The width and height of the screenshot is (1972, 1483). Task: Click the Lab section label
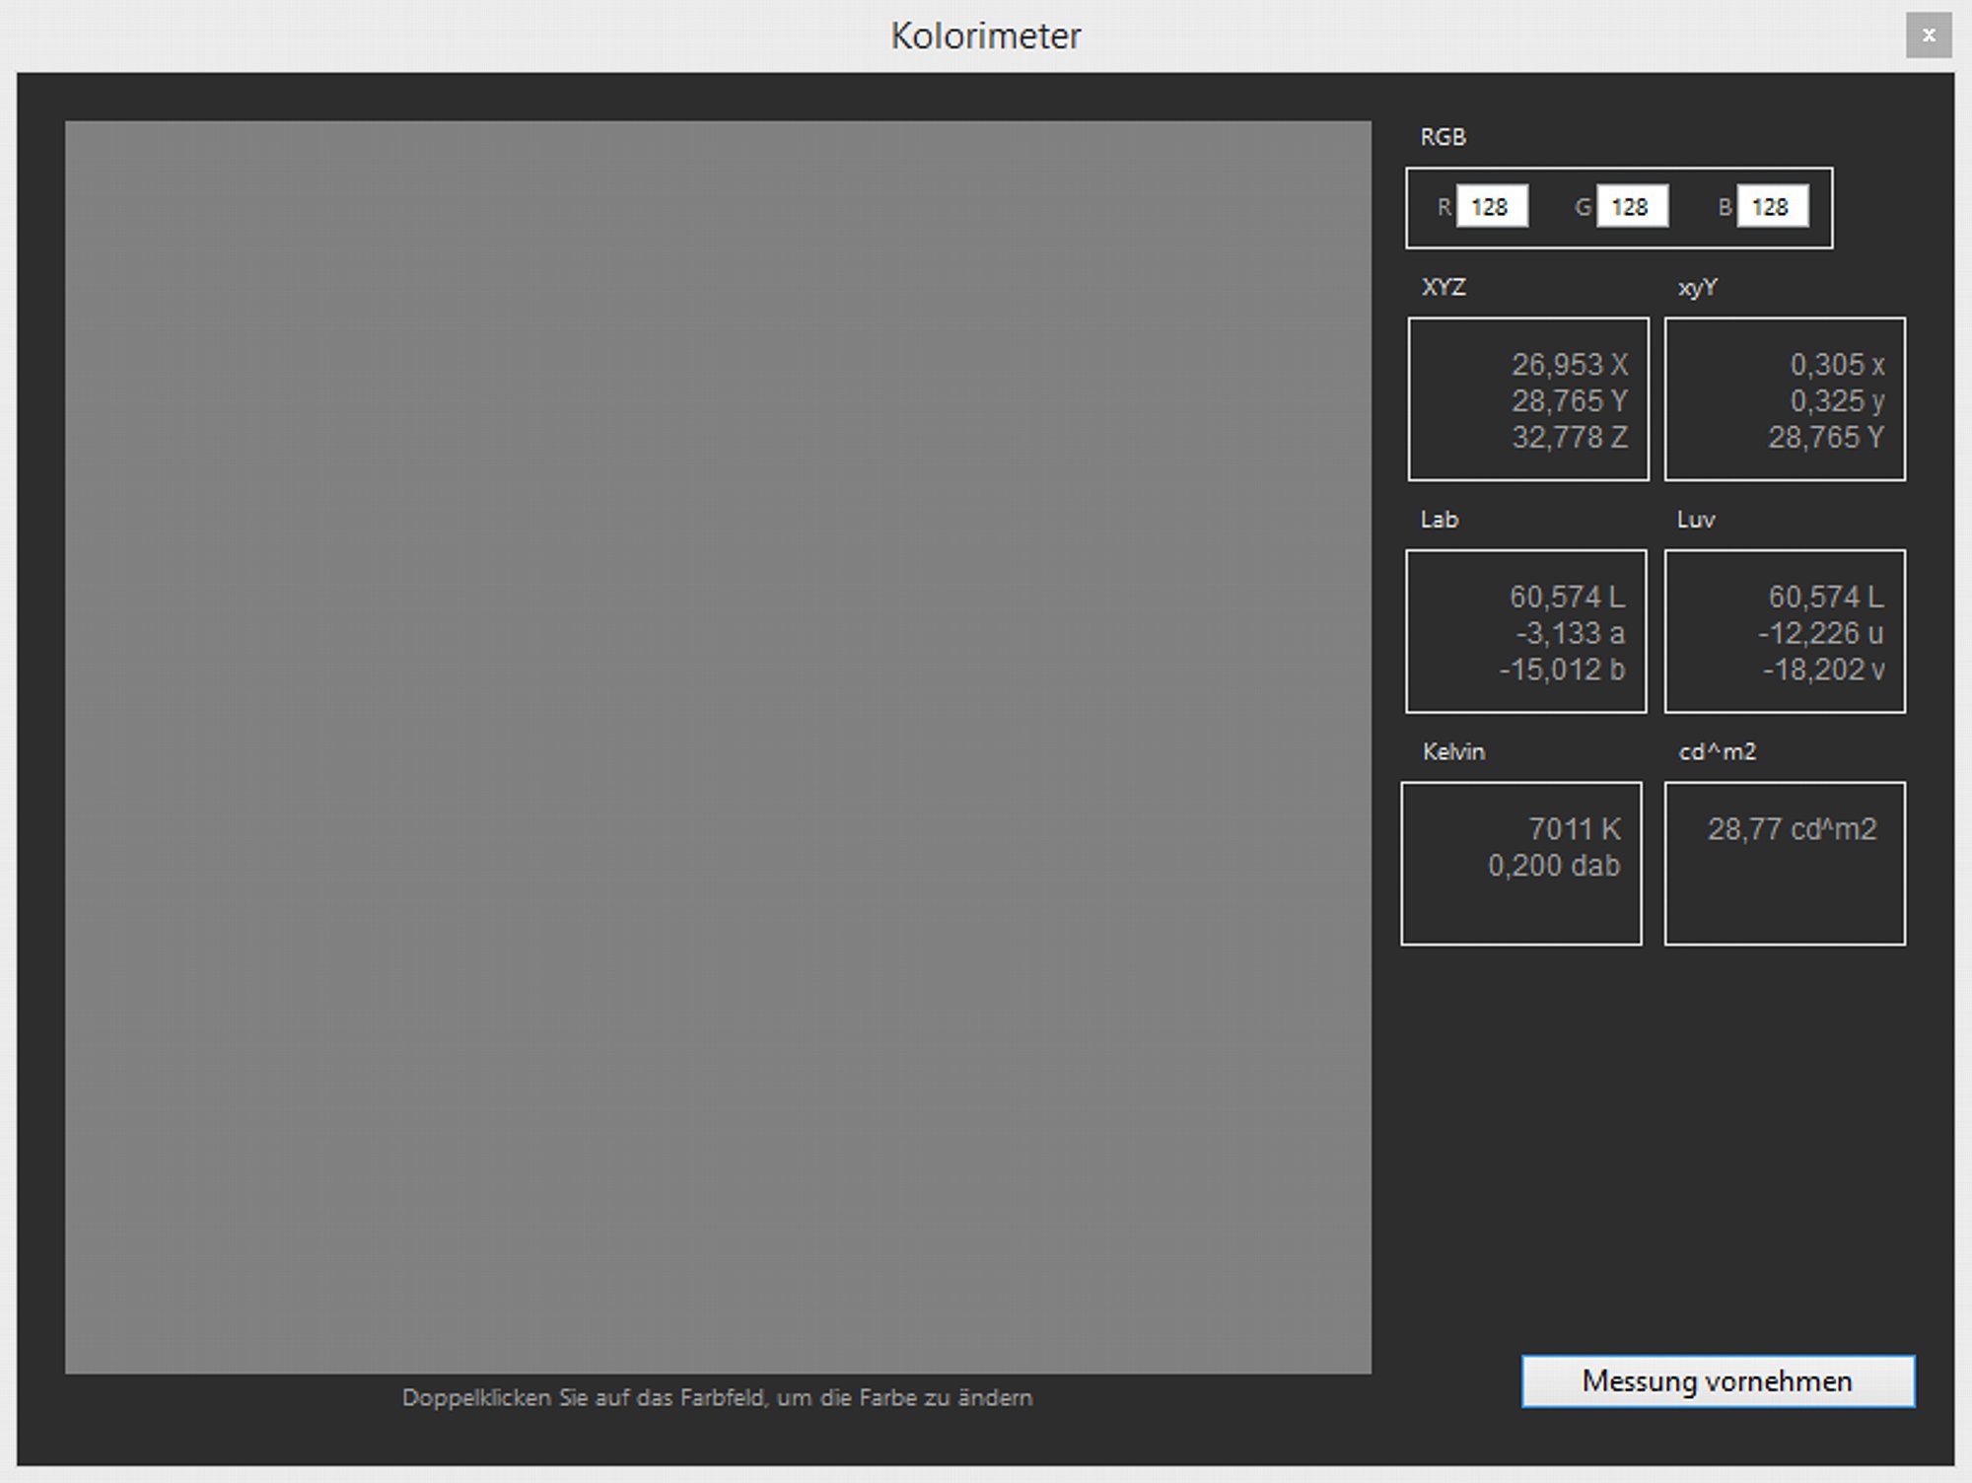(x=1440, y=520)
